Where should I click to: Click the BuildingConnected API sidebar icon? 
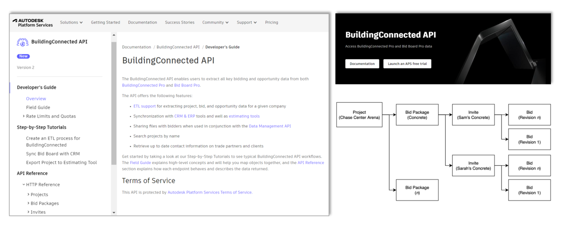[23, 42]
